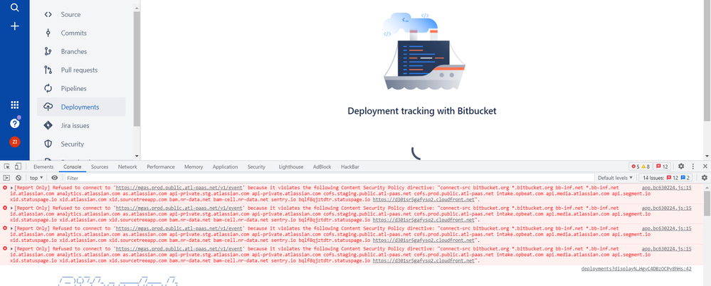Click the Pipelines cycle icon
This screenshot has height=286, width=711.
(x=48, y=88)
